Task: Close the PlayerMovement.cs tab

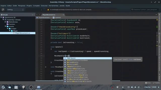Action: click(x=63, y=15)
